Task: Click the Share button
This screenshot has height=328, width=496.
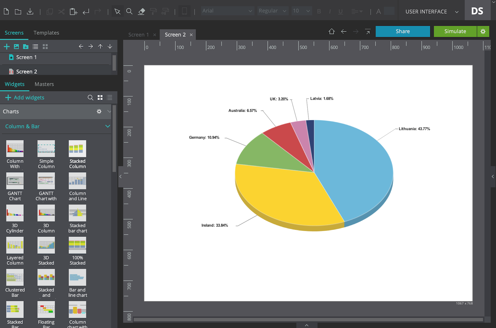Action: pos(403,31)
